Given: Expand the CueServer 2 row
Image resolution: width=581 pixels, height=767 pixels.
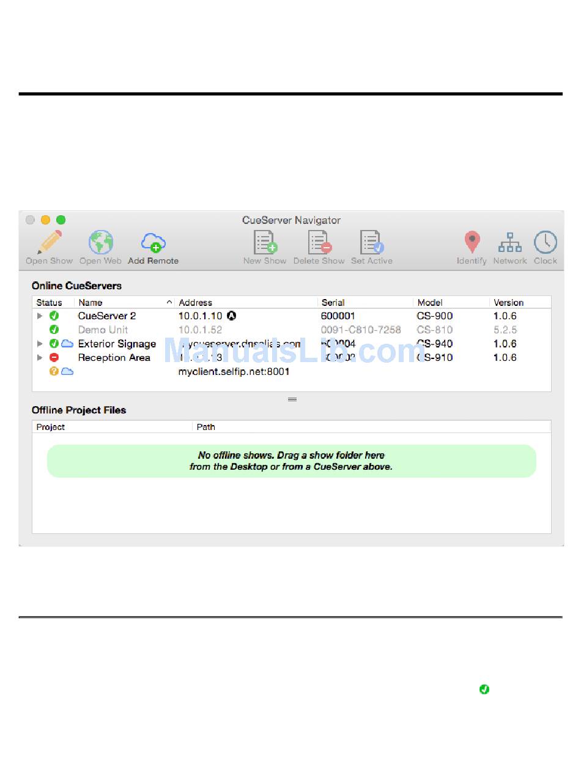Looking at the screenshot, I should 40,316.
